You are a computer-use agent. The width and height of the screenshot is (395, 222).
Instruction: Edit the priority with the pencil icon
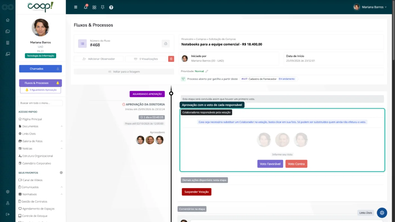(207, 71)
